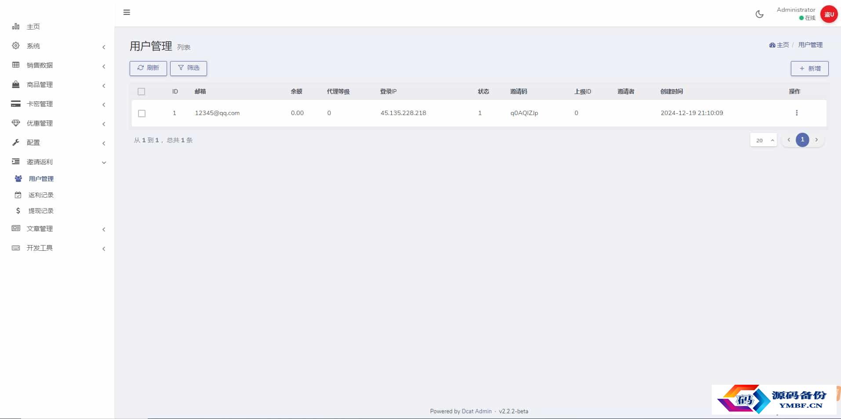The height and width of the screenshot is (419, 841).
Task: Click the 创建时间 column header
Action: click(x=671, y=91)
